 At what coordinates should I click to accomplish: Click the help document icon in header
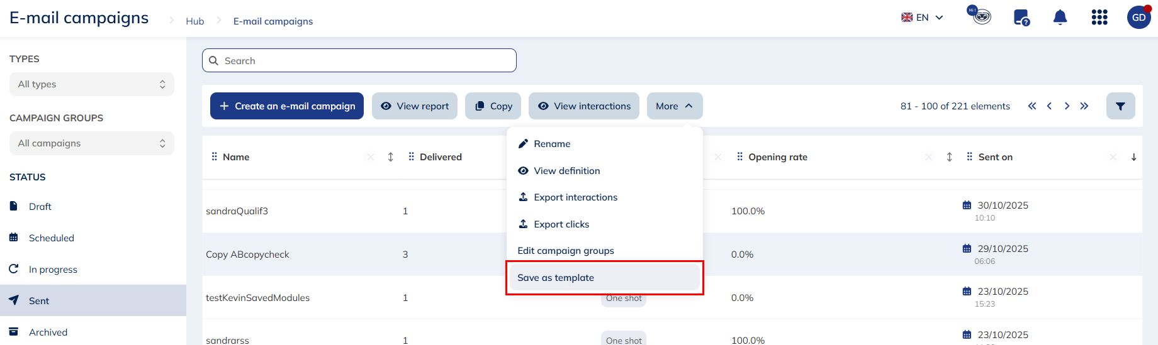click(1021, 18)
